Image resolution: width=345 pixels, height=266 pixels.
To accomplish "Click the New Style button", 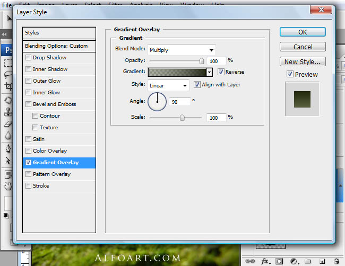I will click(302, 62).
